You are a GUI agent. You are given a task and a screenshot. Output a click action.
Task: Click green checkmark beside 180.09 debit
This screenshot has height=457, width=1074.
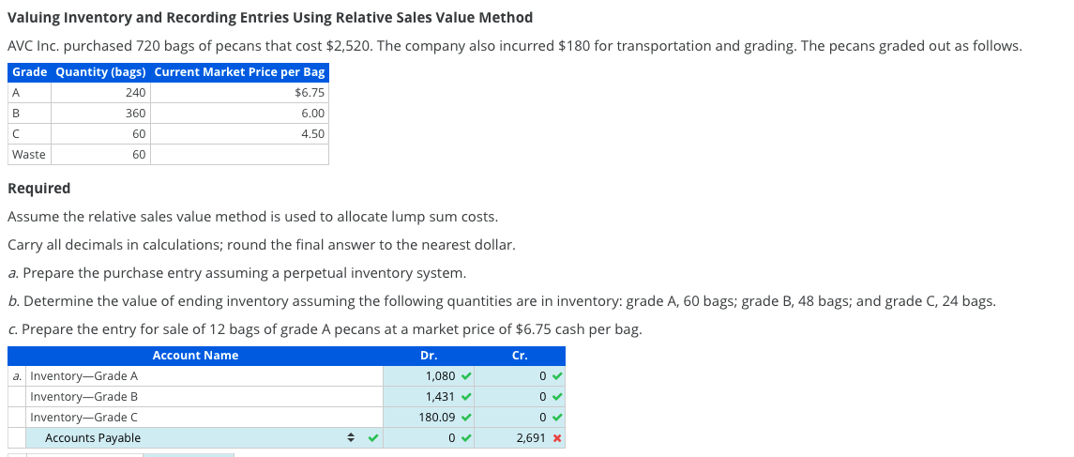click(466, 417)
